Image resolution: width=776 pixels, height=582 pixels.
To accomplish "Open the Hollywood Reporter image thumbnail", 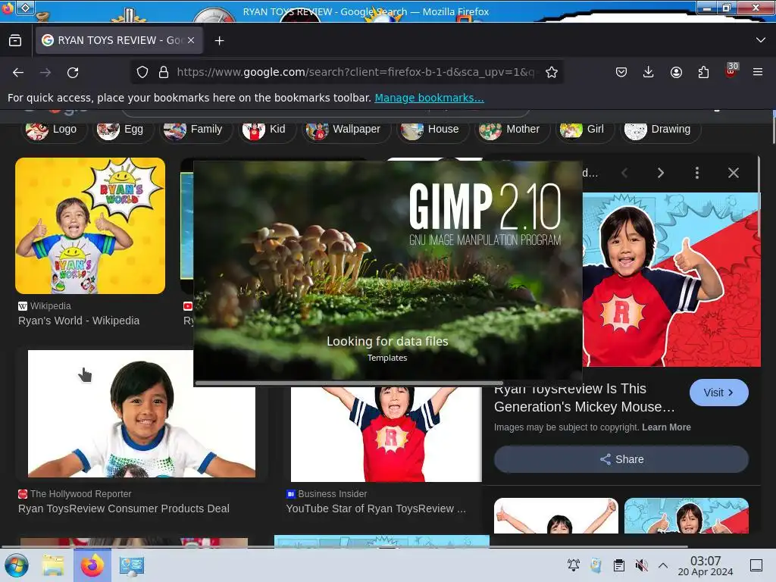I will click(x=142, y=414).
